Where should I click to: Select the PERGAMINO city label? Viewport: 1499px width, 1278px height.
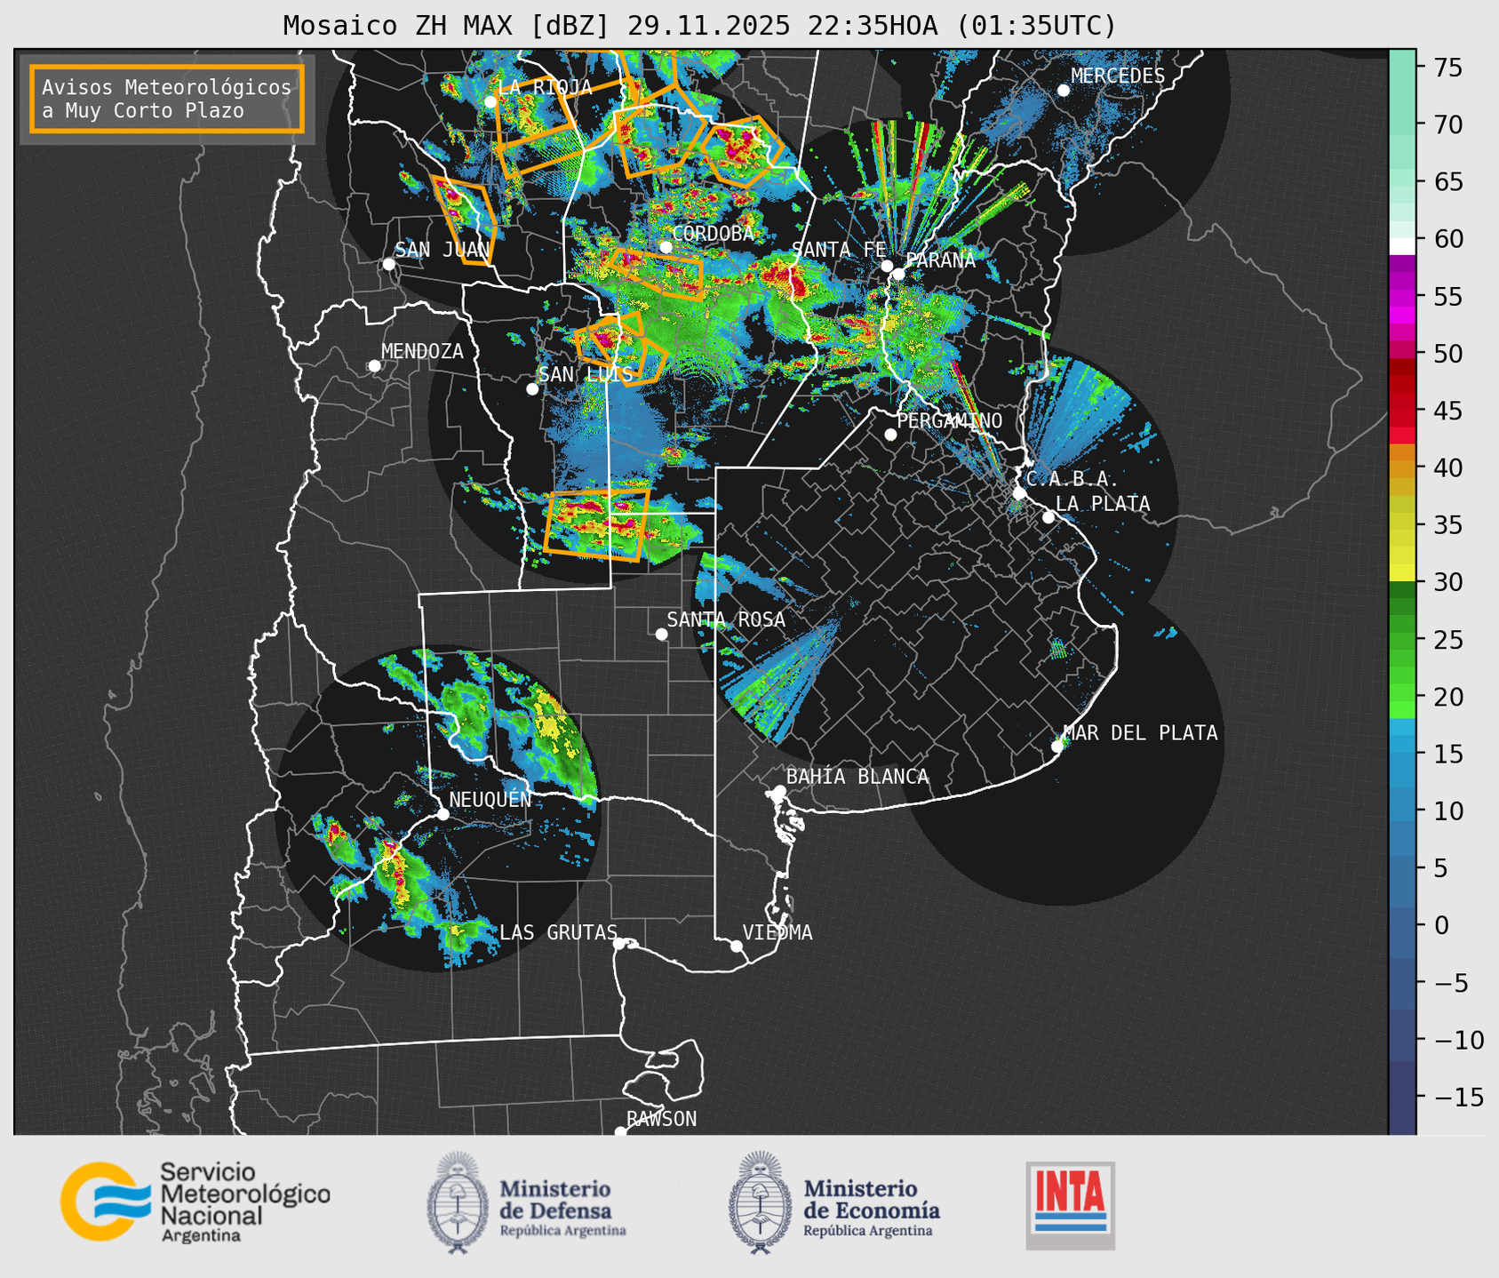pos(950,420)
